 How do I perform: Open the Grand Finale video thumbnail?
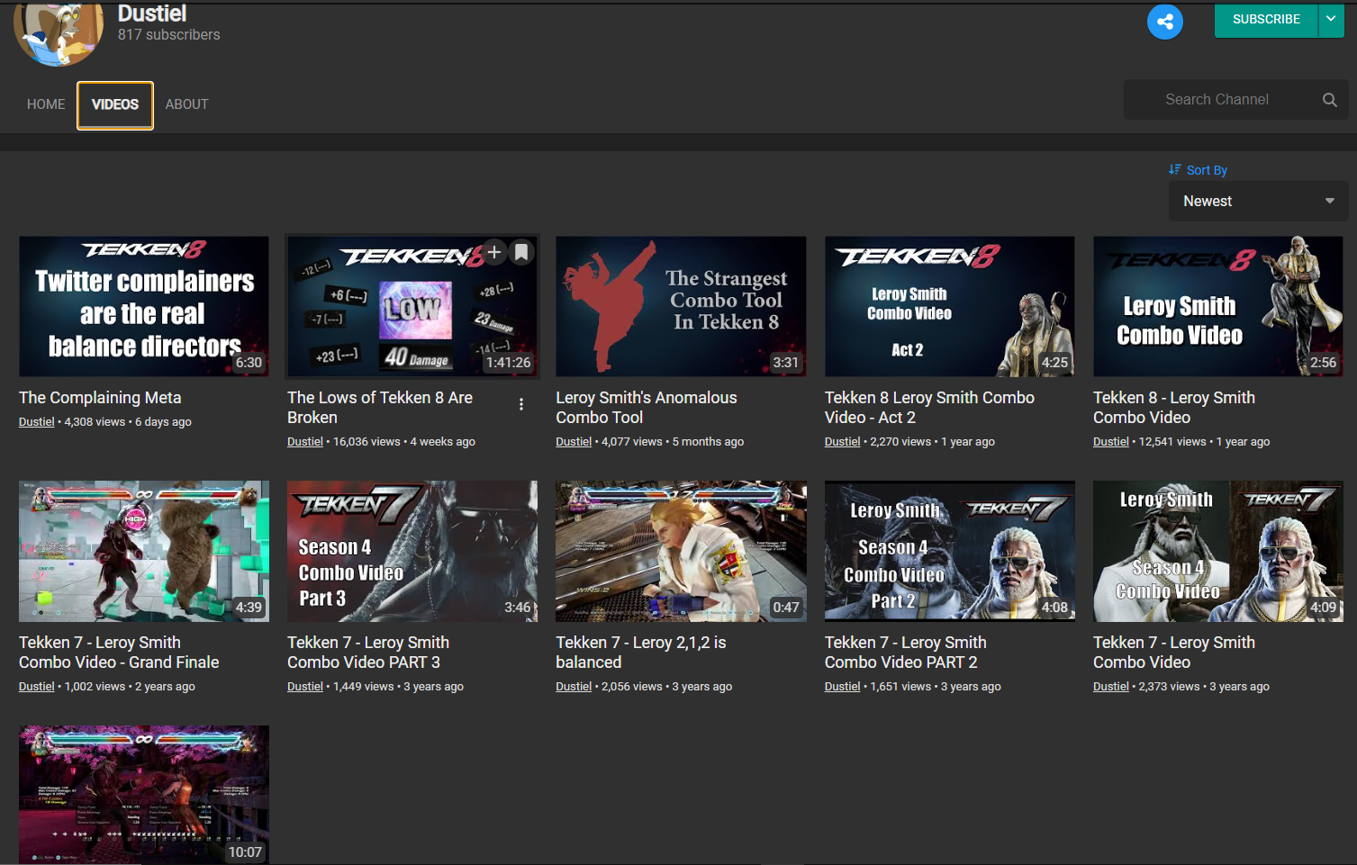pyautogui.click(x=144, y=551)
